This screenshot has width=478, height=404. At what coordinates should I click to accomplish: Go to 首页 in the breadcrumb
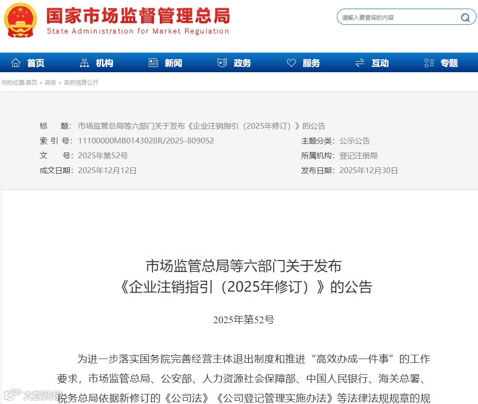point(32,83)
